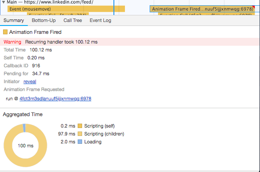Click 'Recurring handler took 100.12 ms' text

click(61, 42)
